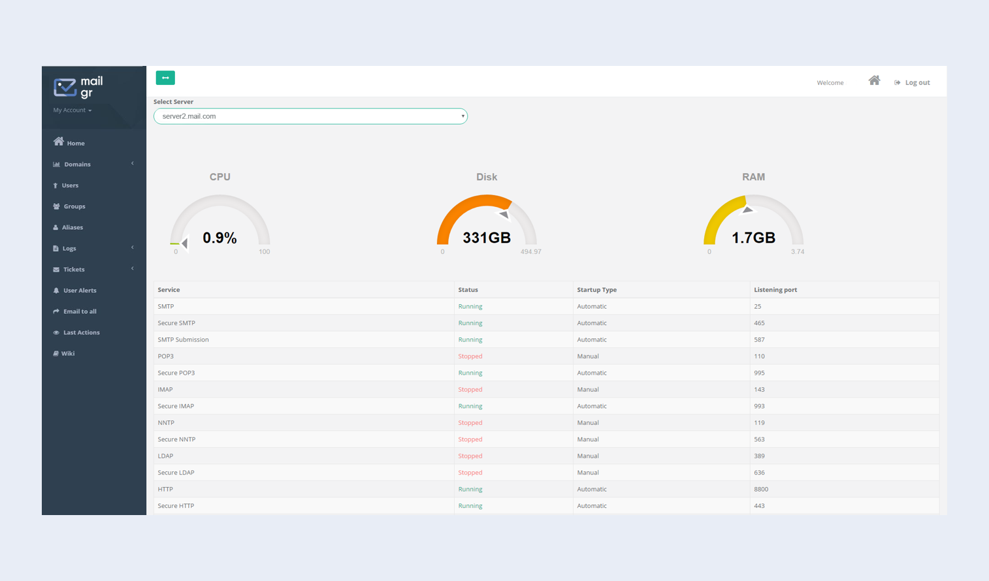Click the Users person icon
This screenshot has height=581, width=989.
[56, 185]
